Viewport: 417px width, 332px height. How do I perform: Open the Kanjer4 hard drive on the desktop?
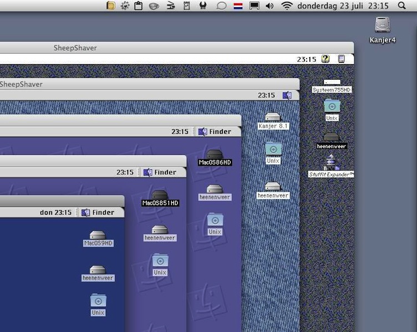[x=382, y=25]
